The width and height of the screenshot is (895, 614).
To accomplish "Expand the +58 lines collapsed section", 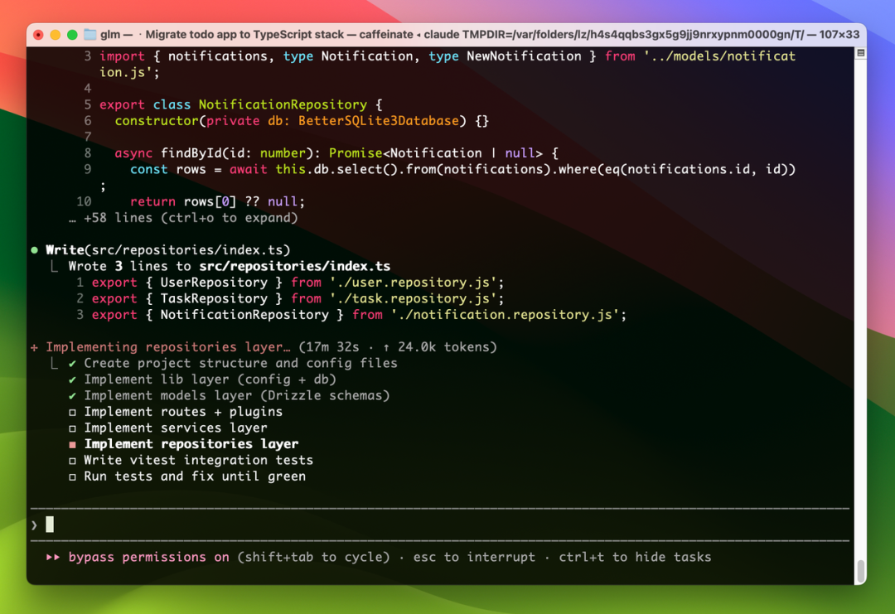I will click(x=183, y=218).
